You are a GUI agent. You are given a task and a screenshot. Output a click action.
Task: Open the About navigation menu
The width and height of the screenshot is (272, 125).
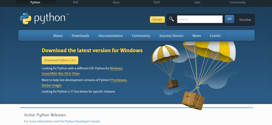[58, 36]
